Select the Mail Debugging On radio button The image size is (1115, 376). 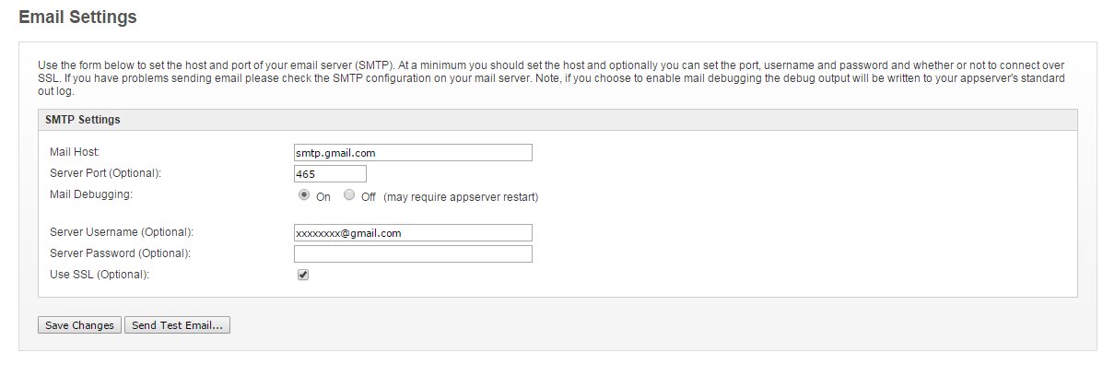pos(304,195)
